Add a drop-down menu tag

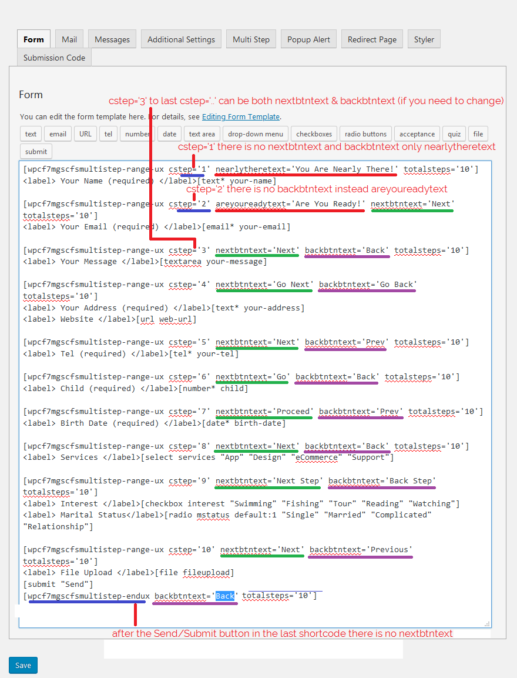point(256,134)
